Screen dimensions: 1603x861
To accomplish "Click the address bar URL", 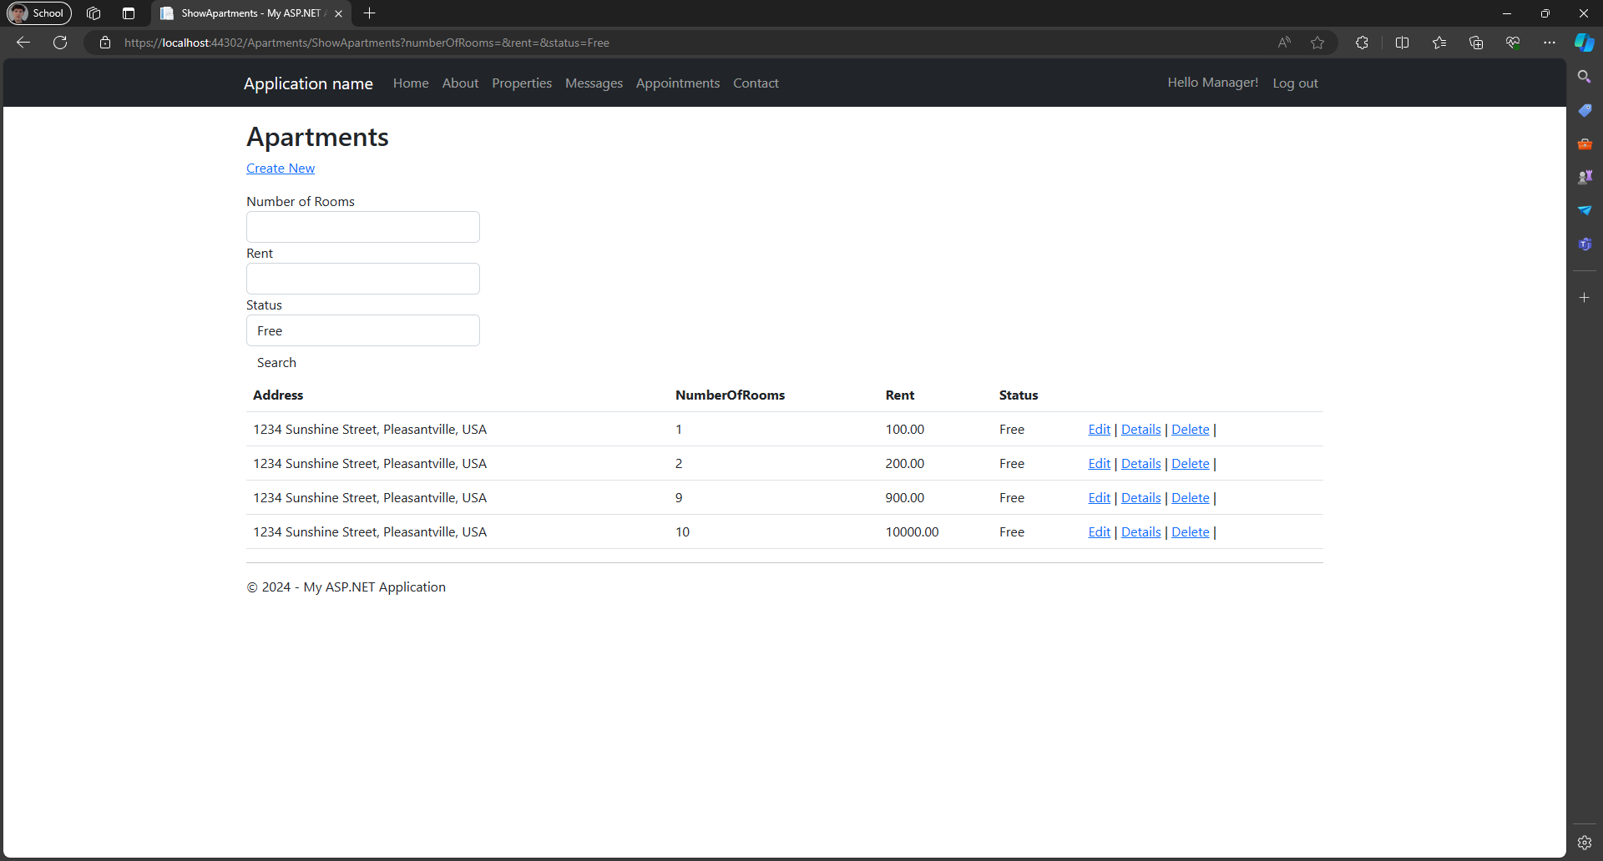I will click(x=367, y=43).
